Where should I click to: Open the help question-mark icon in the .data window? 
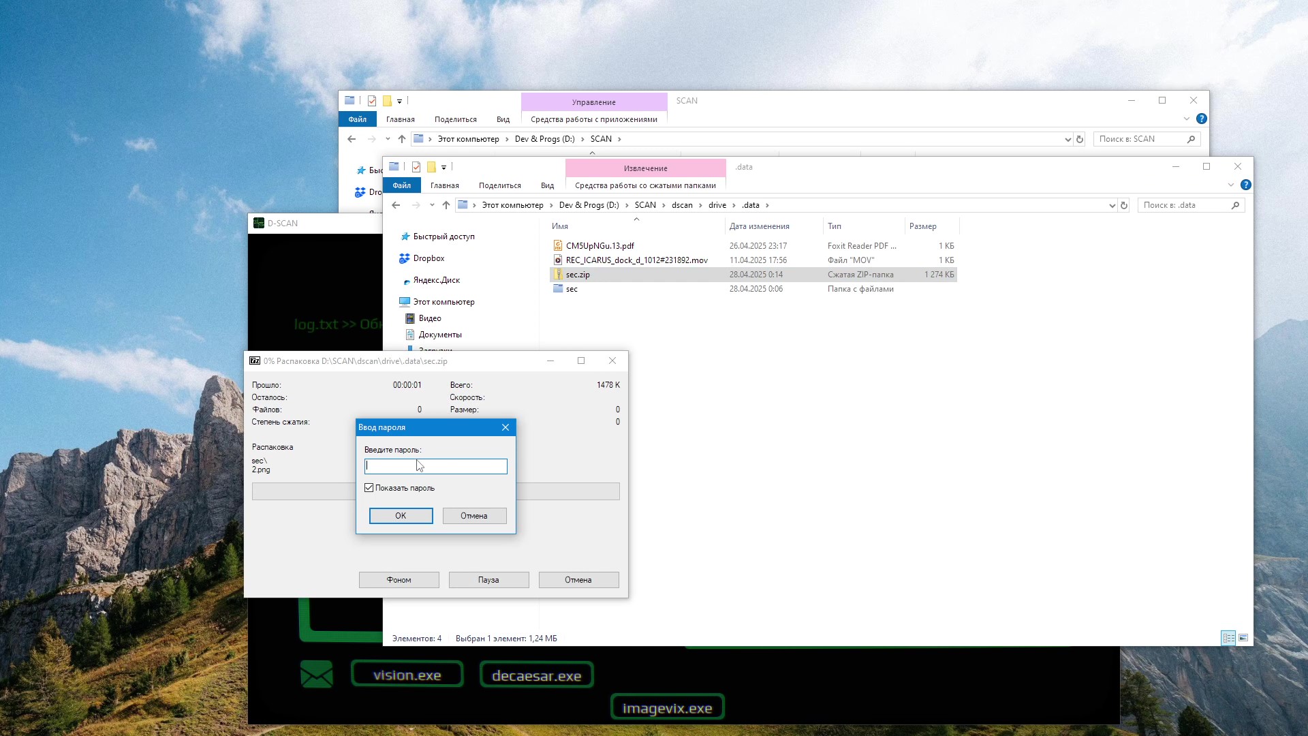pos(1246,185)
